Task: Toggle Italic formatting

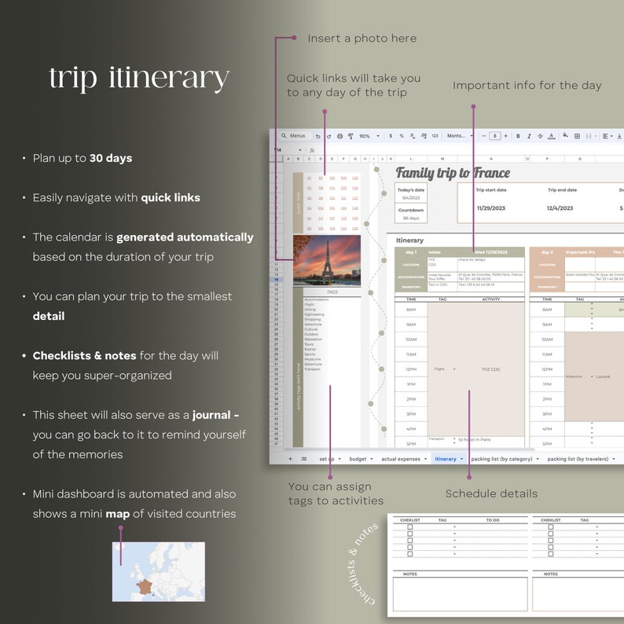Action: pyautogui.click(x=529, y=136)
